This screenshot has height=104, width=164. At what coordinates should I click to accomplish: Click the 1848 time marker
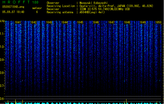pos(127,22)
